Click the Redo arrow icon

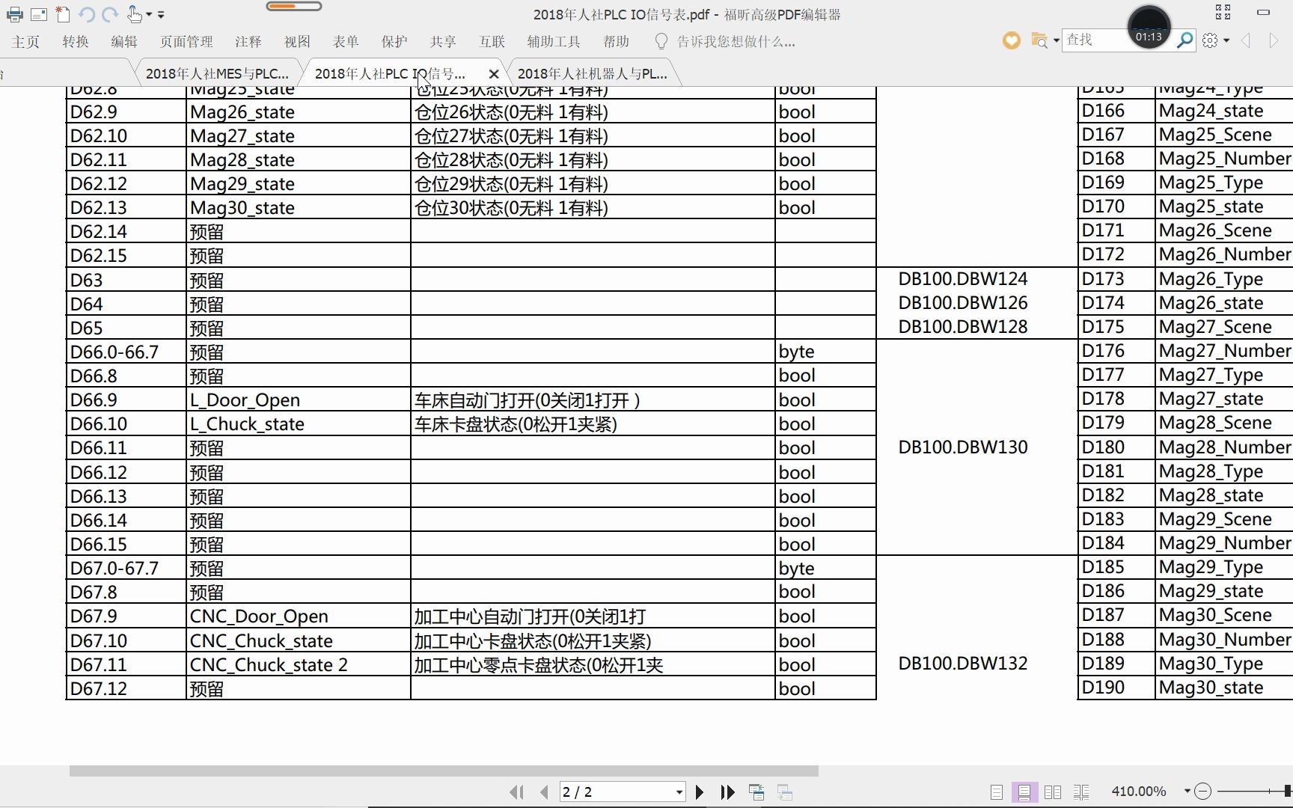110,14
